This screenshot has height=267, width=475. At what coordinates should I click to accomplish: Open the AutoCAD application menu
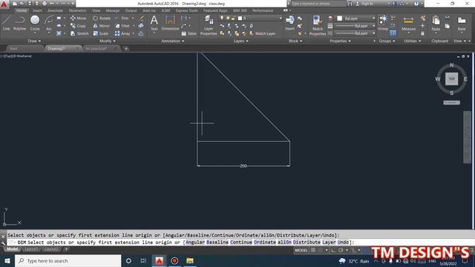(x=4, y=4)
